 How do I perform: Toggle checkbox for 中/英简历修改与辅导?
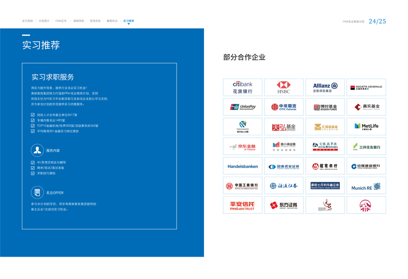[x=33, y=162]
